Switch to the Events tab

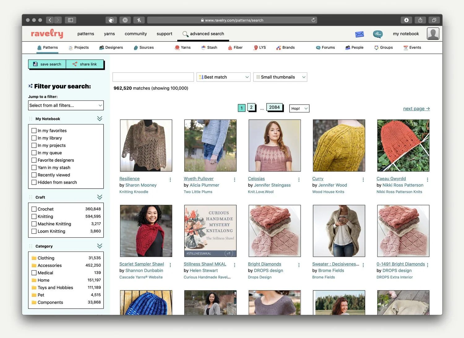(x=412, y=48)
